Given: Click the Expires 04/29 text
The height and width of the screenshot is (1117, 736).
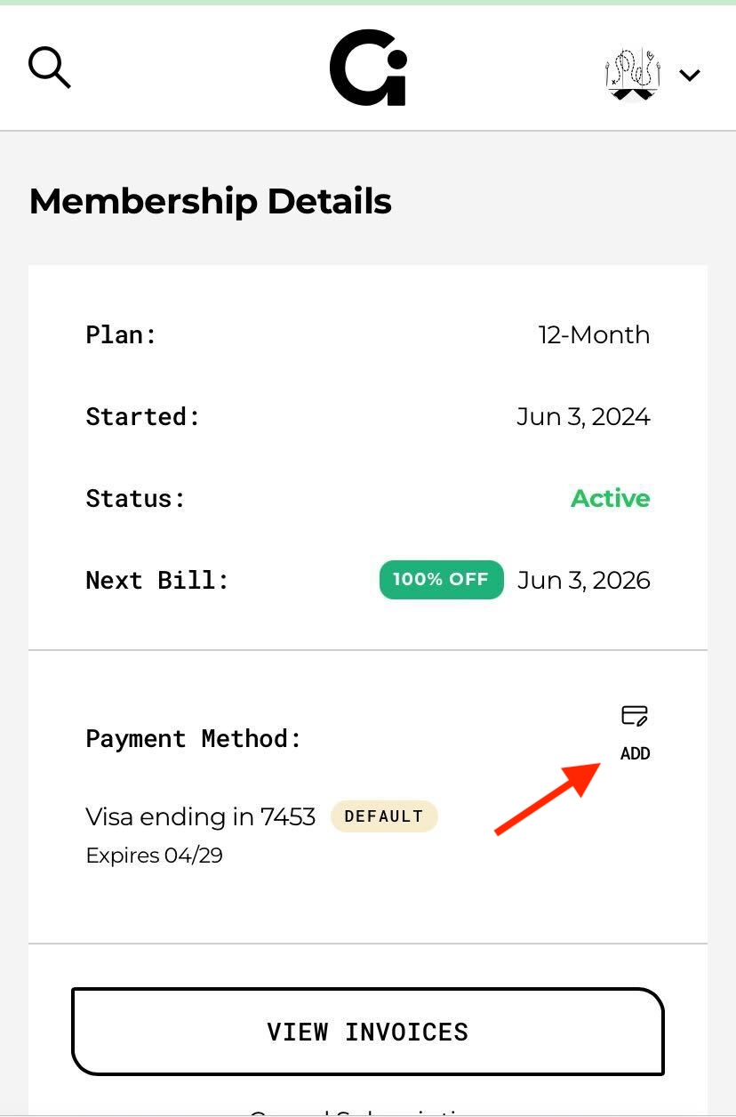Looking at the screenshot, I should pyautogui.click(x=154, y=856).
